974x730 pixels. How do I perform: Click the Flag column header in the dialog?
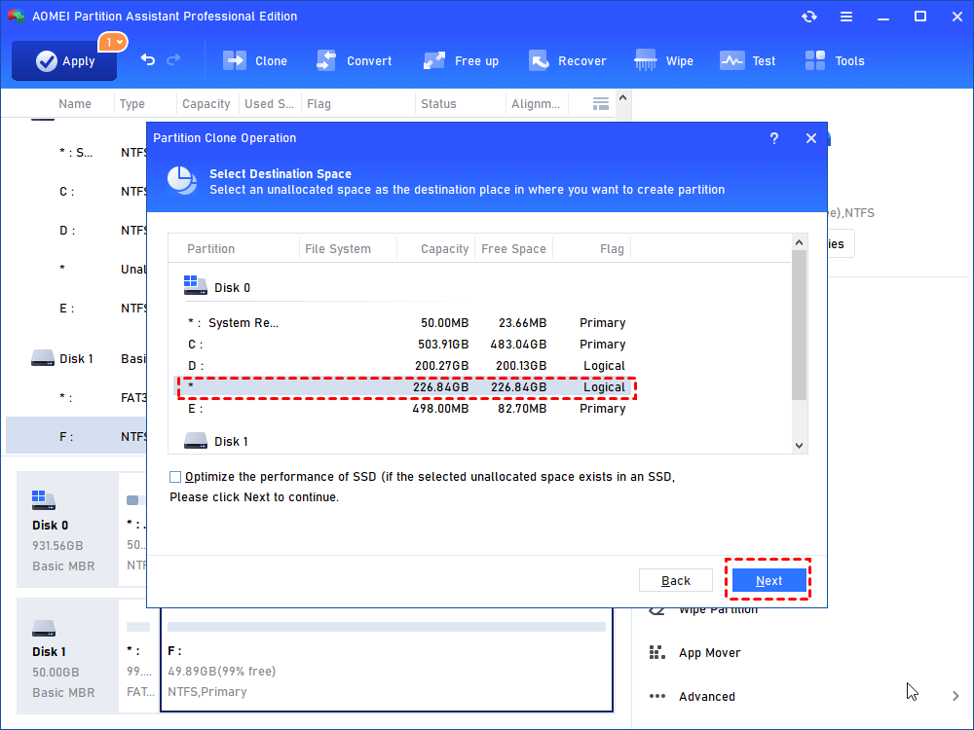click(x=612, y=249)
